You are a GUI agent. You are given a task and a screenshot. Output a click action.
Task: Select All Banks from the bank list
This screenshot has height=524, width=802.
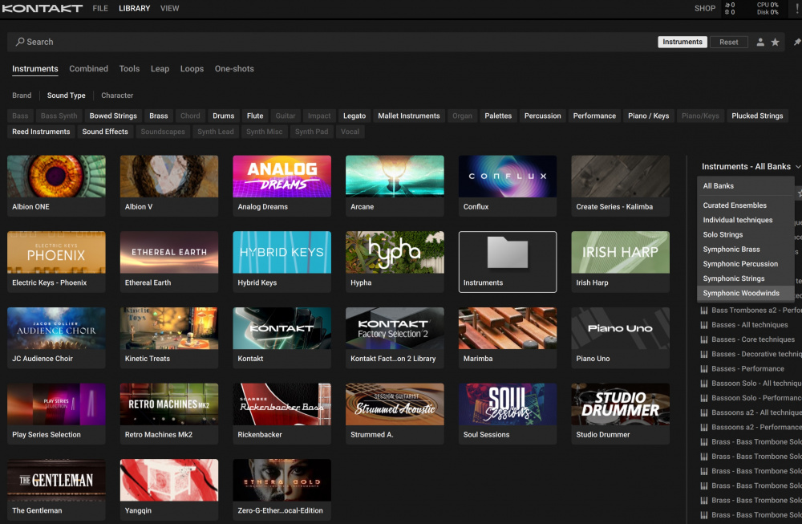coord(745,185)
